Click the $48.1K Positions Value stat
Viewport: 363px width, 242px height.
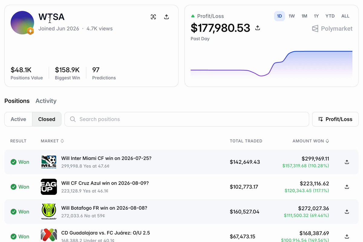tap(27, 73)
